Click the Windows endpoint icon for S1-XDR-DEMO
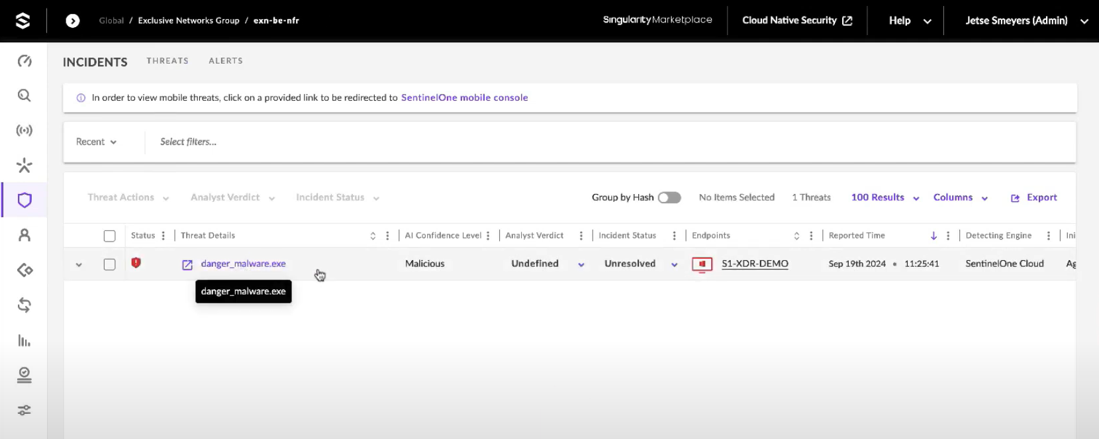 tap(702, 264)
